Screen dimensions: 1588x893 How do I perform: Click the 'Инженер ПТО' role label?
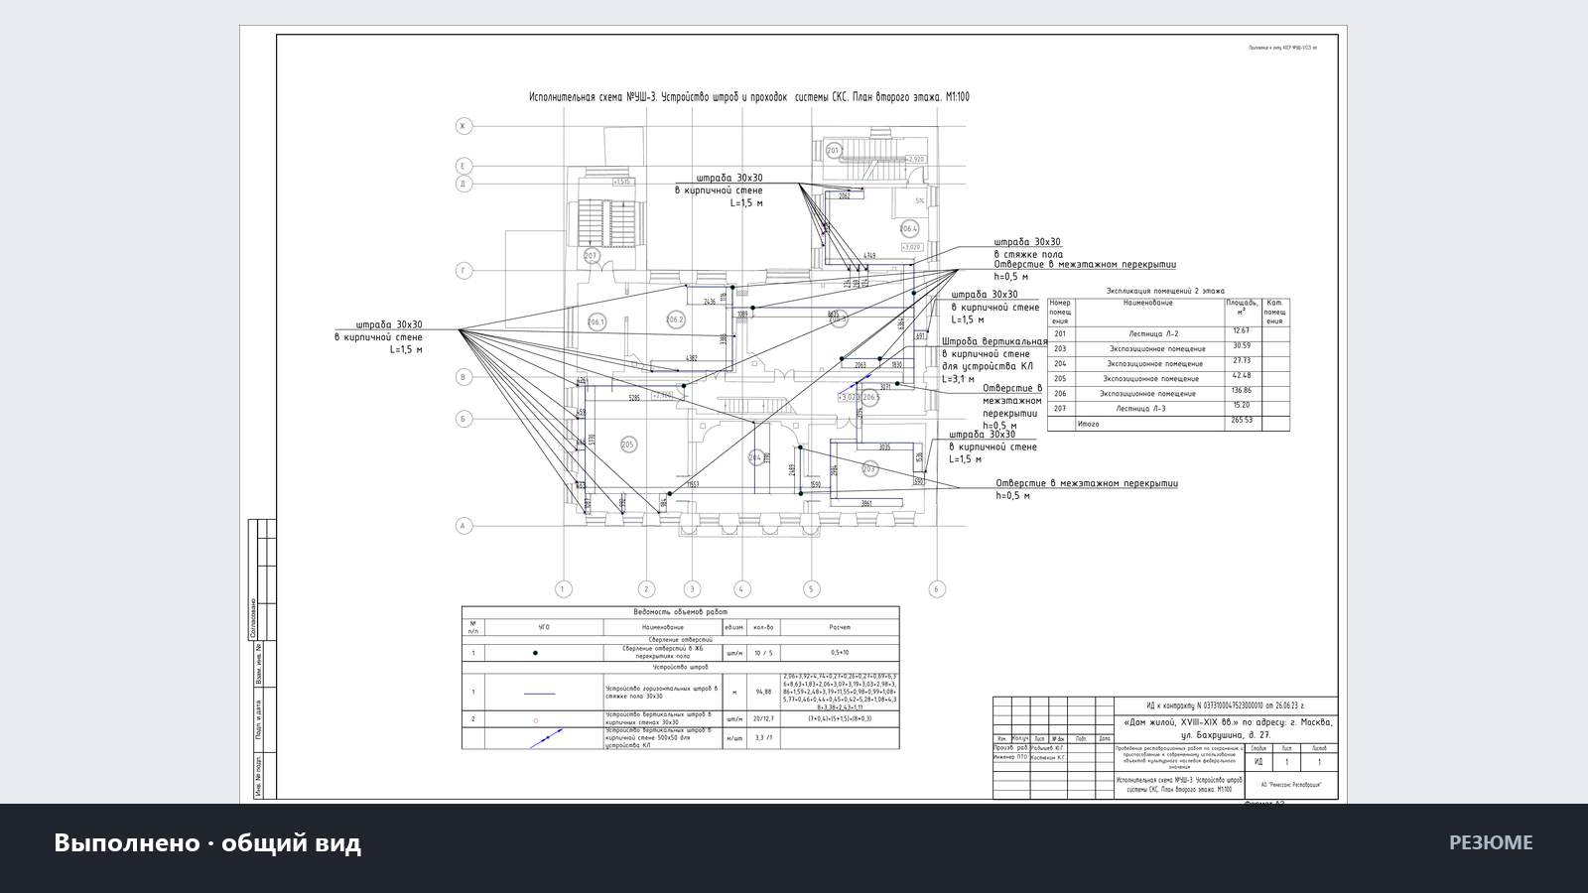click(x=1010, y=757)
